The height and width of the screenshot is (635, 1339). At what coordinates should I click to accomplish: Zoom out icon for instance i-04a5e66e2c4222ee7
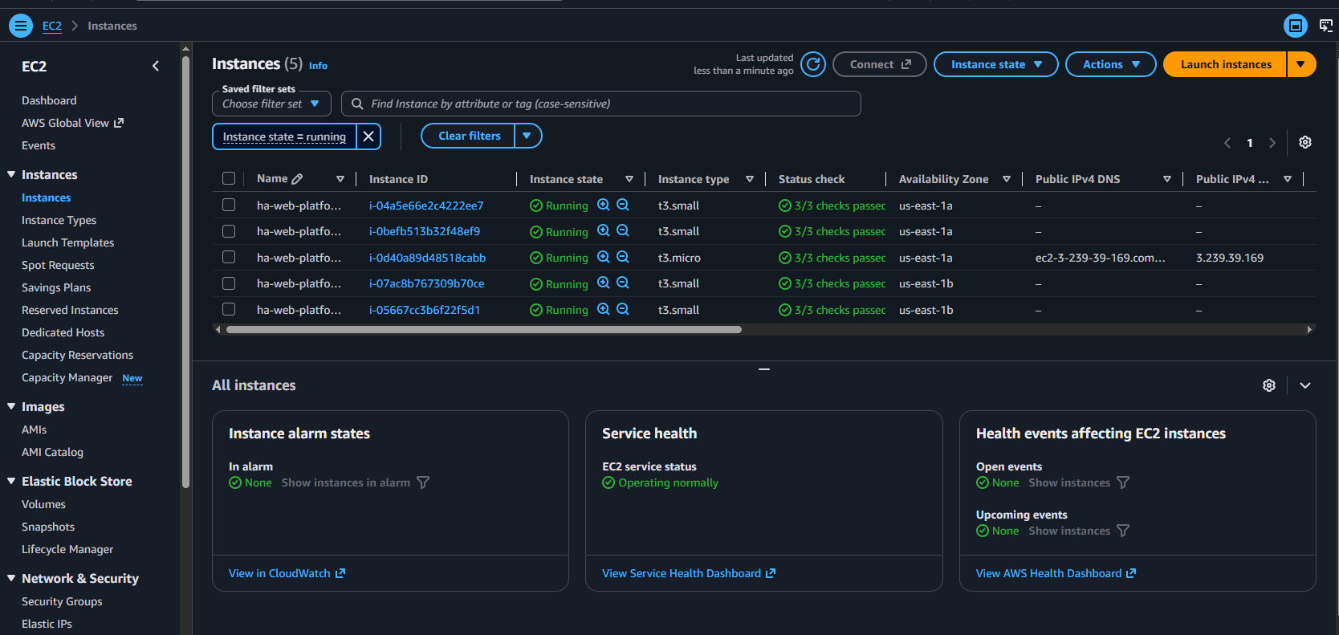623,206
